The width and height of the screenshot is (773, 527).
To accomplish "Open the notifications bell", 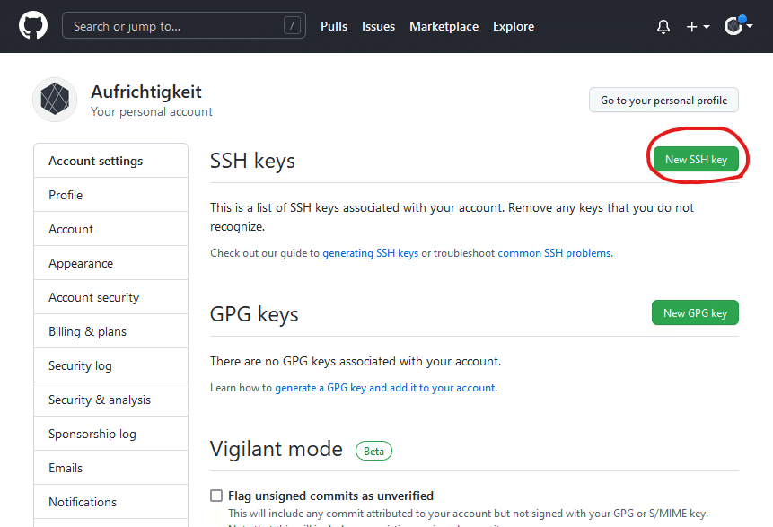I will click(x=663, y=26).
